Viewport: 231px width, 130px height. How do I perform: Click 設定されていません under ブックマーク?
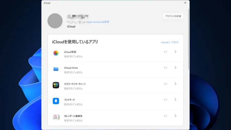tap(73, 104)
